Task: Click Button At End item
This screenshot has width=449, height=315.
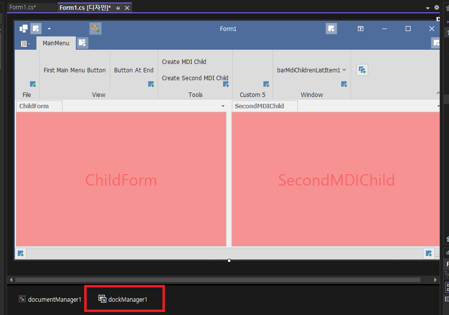Action: (134, 70)
